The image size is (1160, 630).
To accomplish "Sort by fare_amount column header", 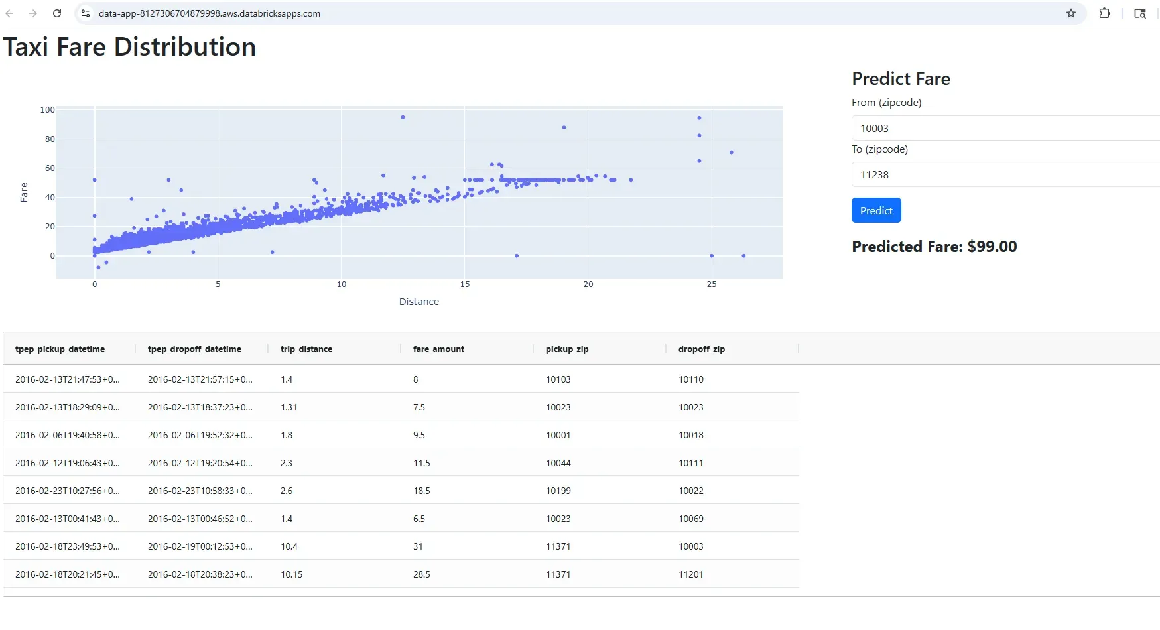I will (x=438, y=349).
